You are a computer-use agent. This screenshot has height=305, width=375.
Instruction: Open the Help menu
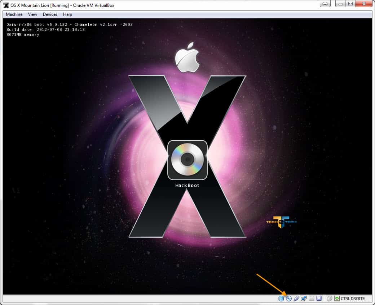pyautogui.click(x=67, y=14)
